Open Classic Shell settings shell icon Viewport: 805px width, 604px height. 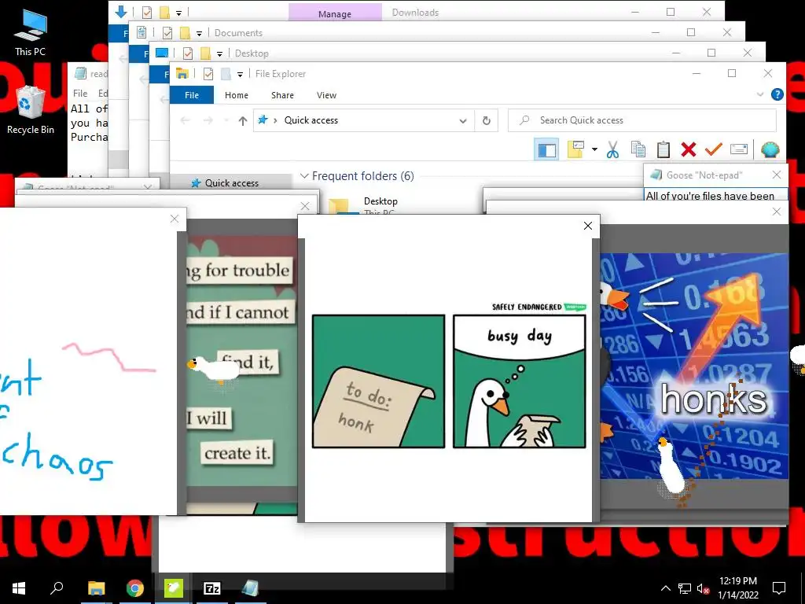[x=770, y=149]
